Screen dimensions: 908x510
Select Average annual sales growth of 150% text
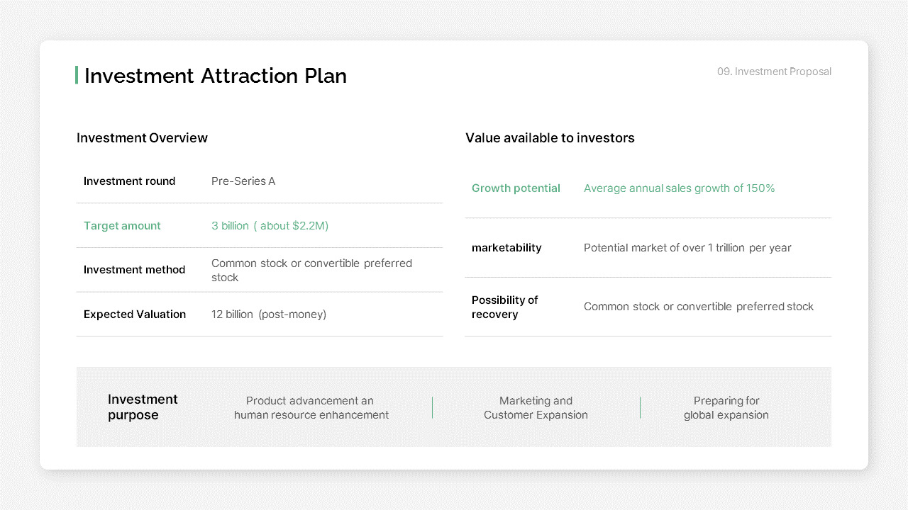point(679,188)
